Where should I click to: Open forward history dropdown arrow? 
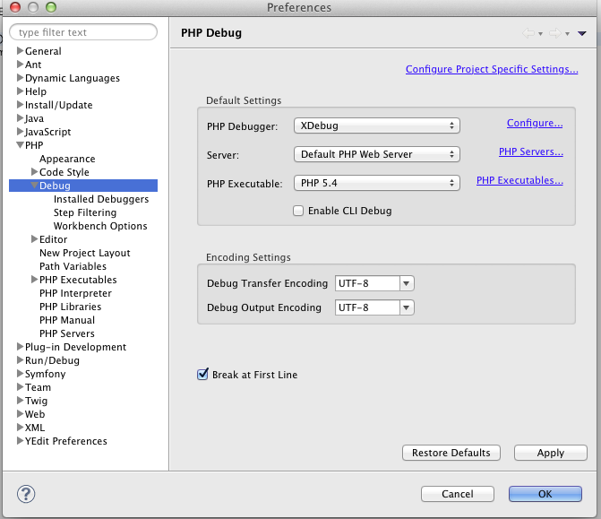click(x=567, y=34)
